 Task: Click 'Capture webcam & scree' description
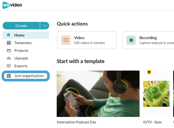tap(157, 43)
